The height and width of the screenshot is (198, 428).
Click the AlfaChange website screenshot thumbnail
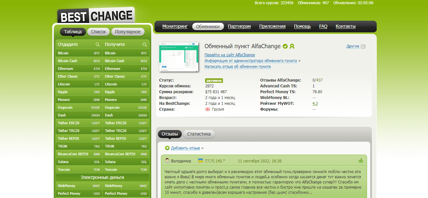coord(179,57)
